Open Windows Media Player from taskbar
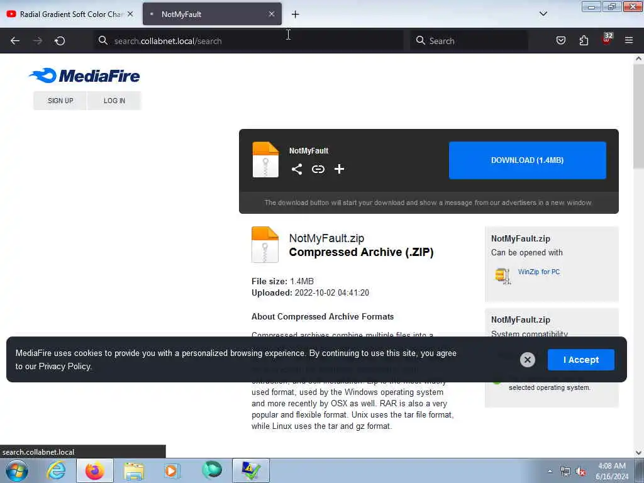 click(172, 470)
